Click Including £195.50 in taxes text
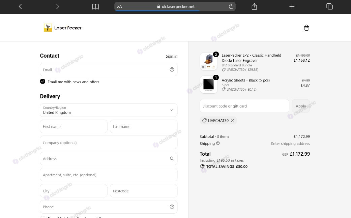Screen dimensions: 351x218 222,160
